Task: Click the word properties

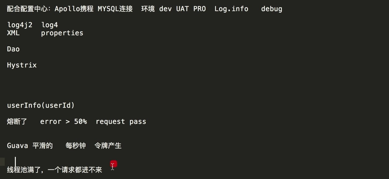Action: (x=62, y=33)
